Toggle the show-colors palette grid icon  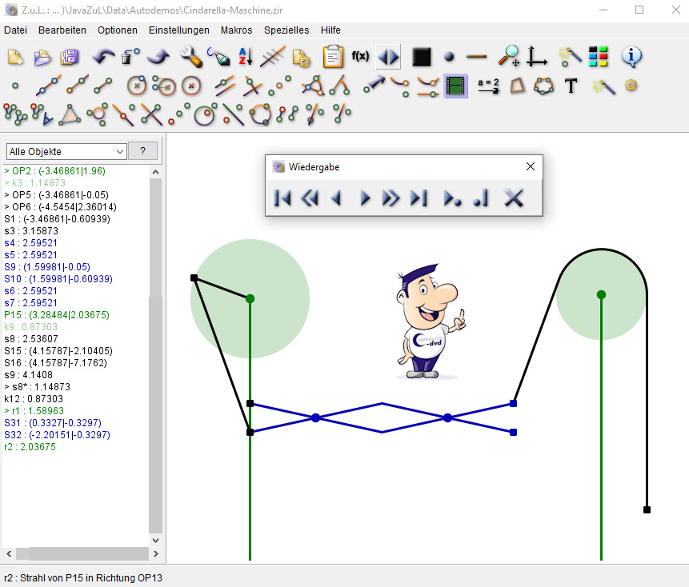pyautogui.click(x=599, y=57)
